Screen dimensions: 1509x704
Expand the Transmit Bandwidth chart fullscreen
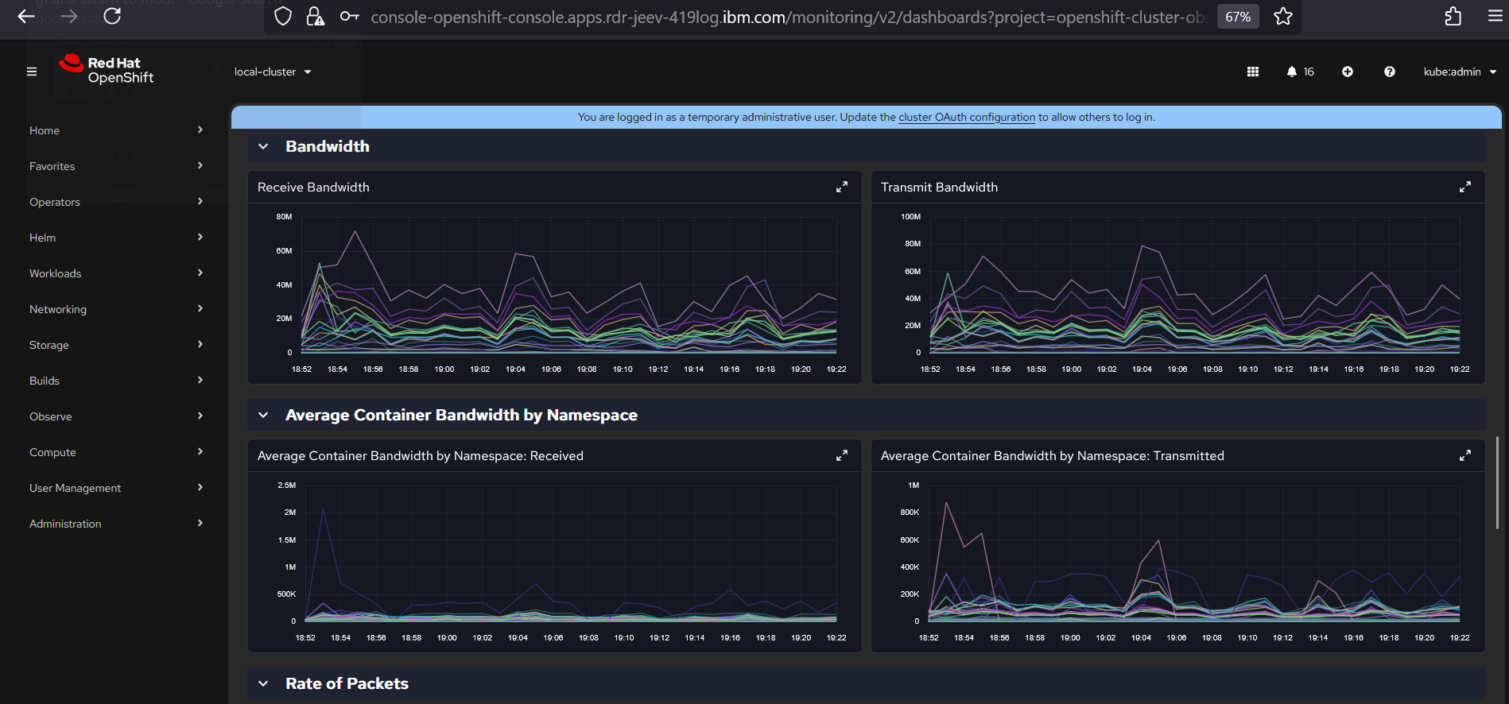[x=1464, y=188]
